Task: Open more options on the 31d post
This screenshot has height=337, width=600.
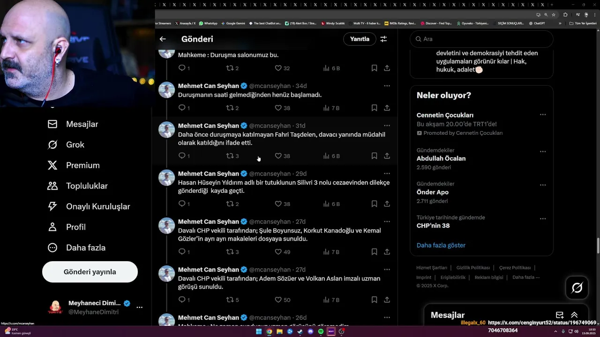Action: click(387, 125)
